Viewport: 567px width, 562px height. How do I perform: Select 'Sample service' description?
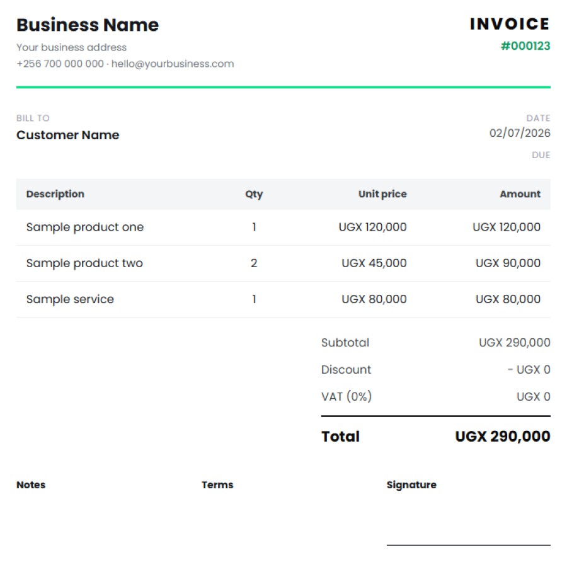pyautogui.click(x=70, y=299)
